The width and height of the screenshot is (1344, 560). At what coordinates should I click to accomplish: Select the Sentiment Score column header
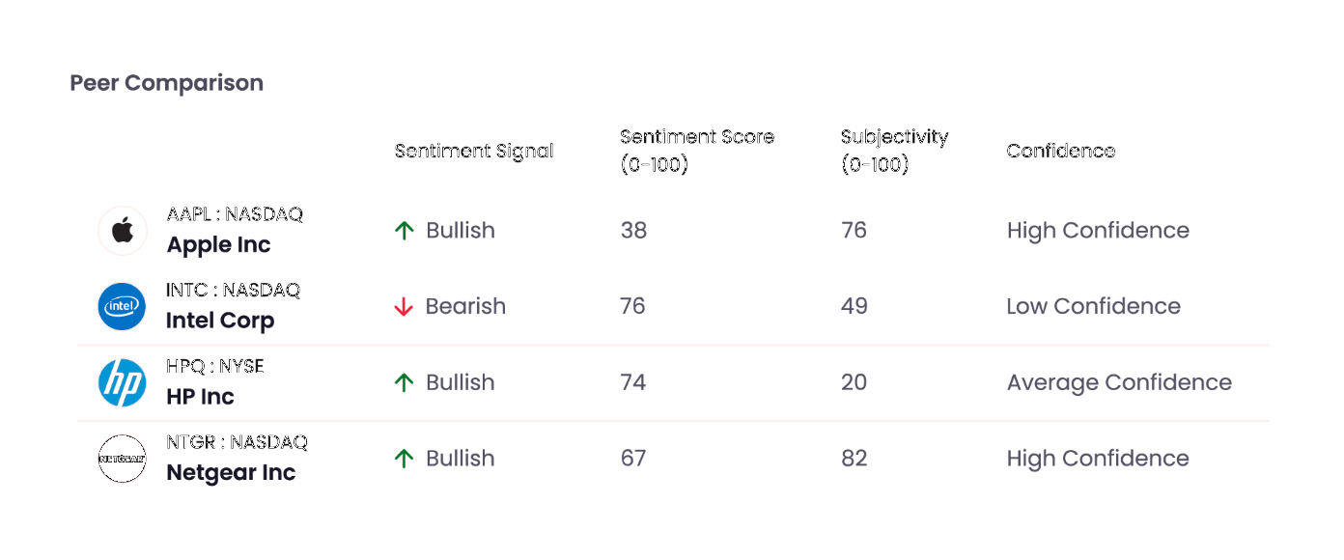pyautogui.click(x=697, y=151)
